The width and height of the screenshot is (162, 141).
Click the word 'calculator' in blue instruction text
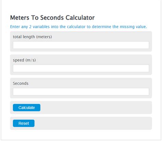tap(76, 27)
